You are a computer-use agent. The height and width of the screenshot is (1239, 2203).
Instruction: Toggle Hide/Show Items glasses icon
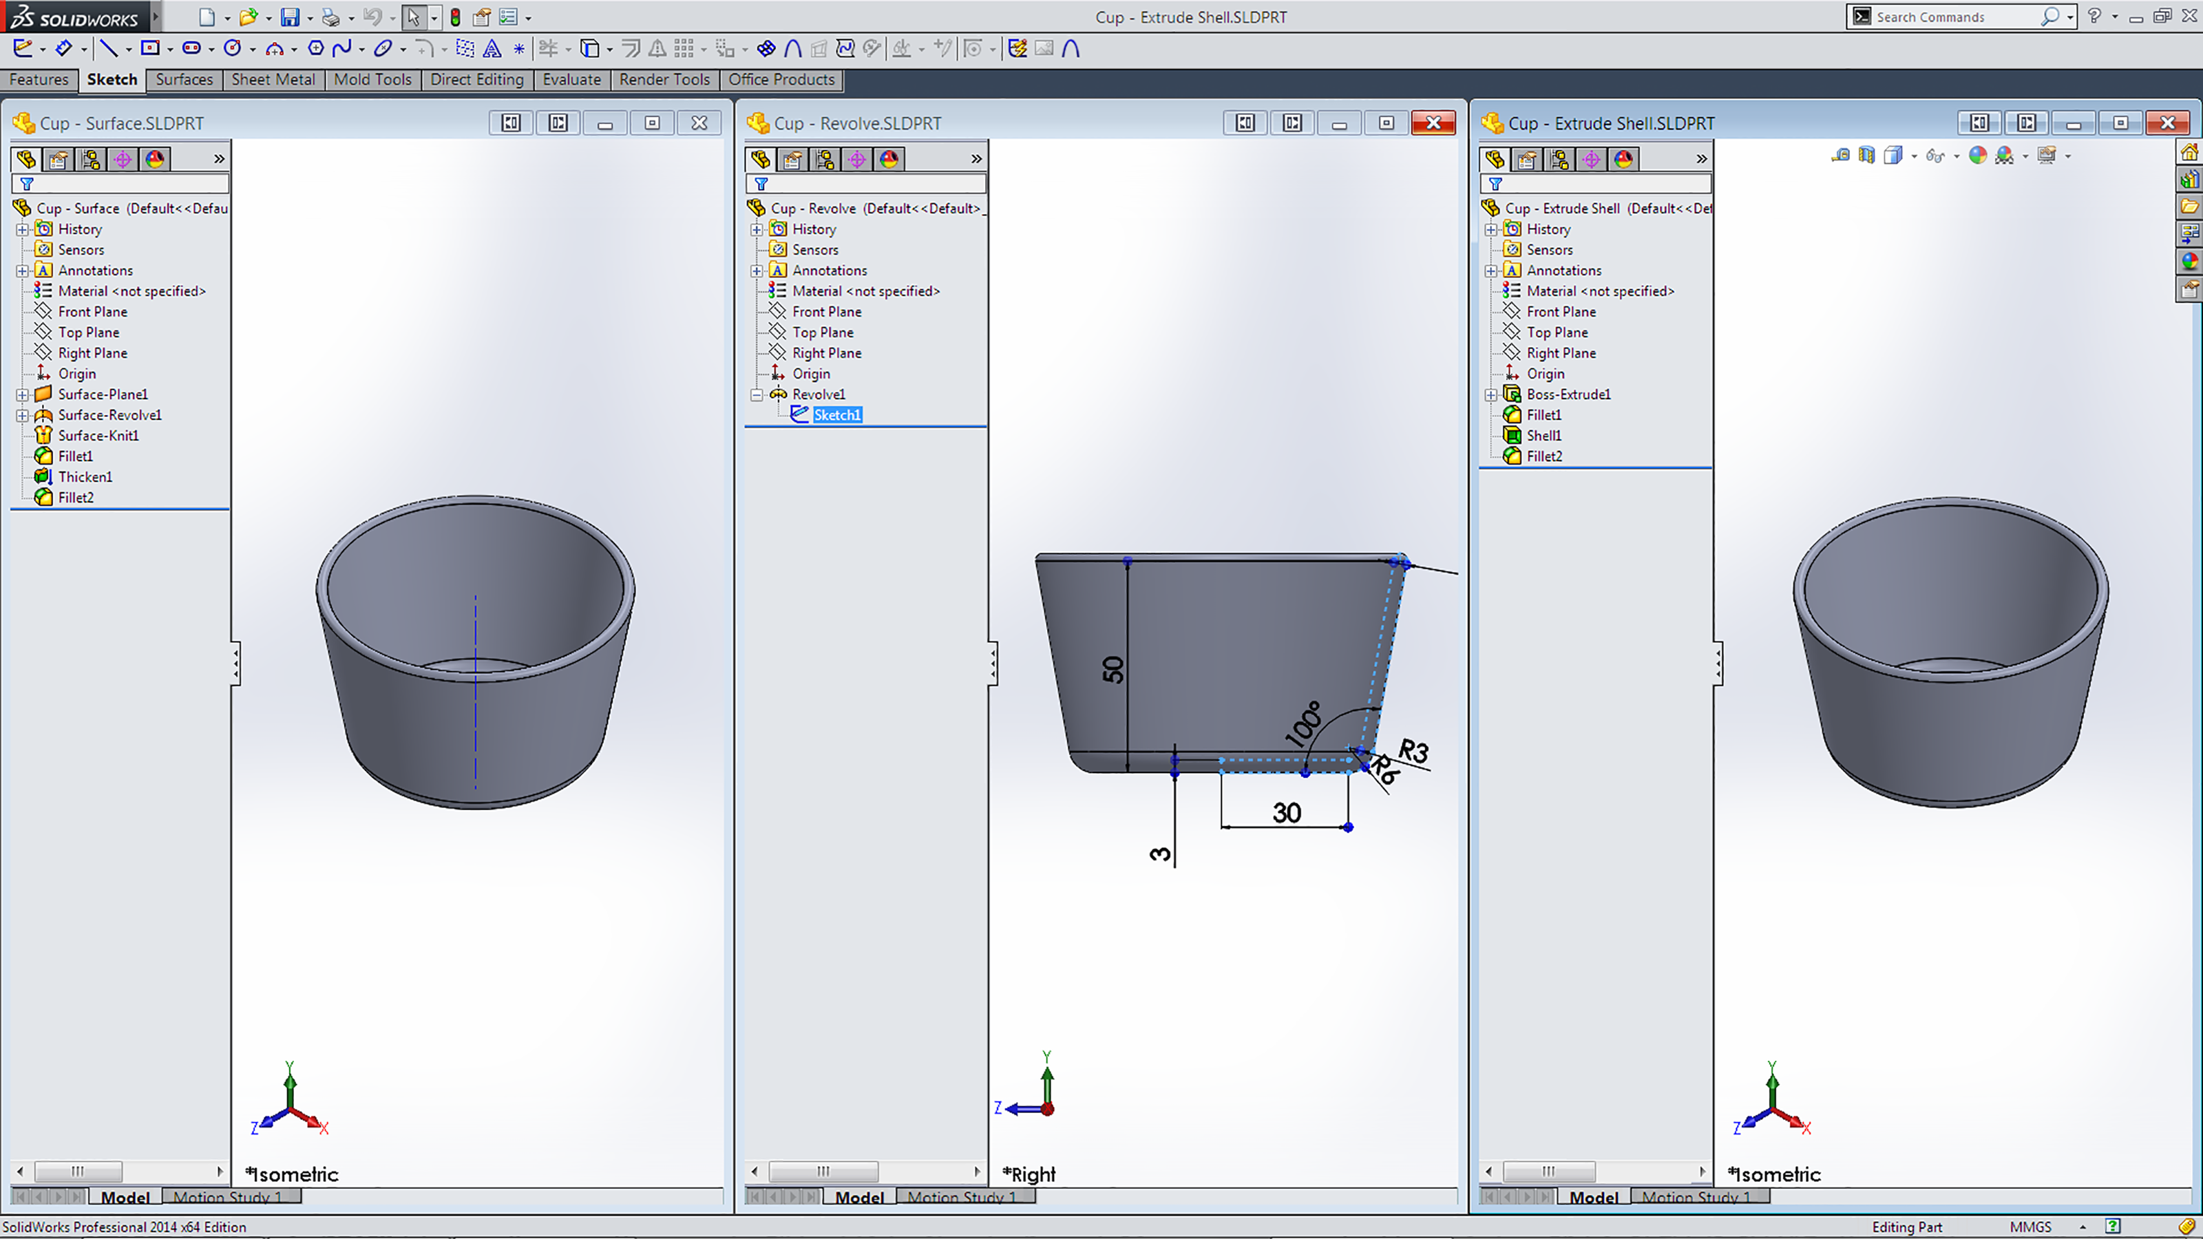pos(1935,156)
